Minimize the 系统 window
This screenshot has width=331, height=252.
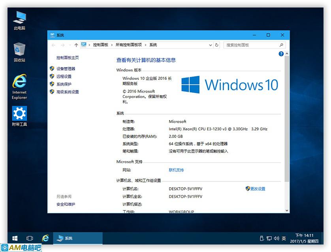pyautogui.click(x=254, y=35)
